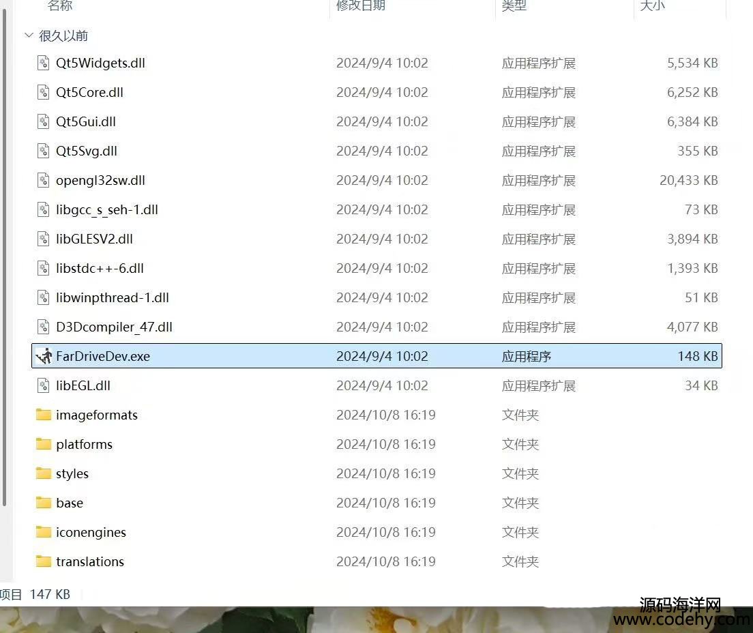Click the 很久以前 group label
Screen dimensions: 753x633
click(x=63, y=35)
